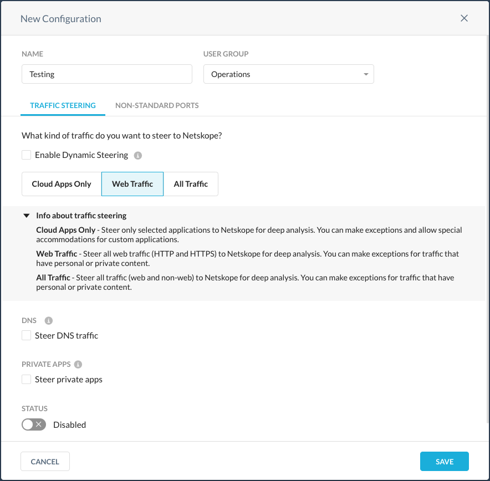
Task: Click the DNS info icon
Action: click(x=49, y=321)
